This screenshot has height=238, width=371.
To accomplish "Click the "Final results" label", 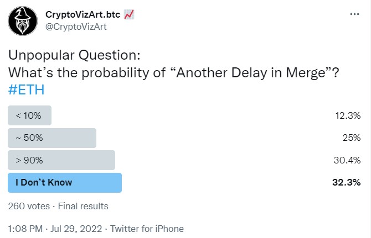I will click(83, 206).
